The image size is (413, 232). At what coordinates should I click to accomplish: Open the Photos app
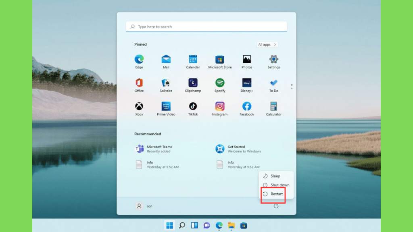[247, 62]
